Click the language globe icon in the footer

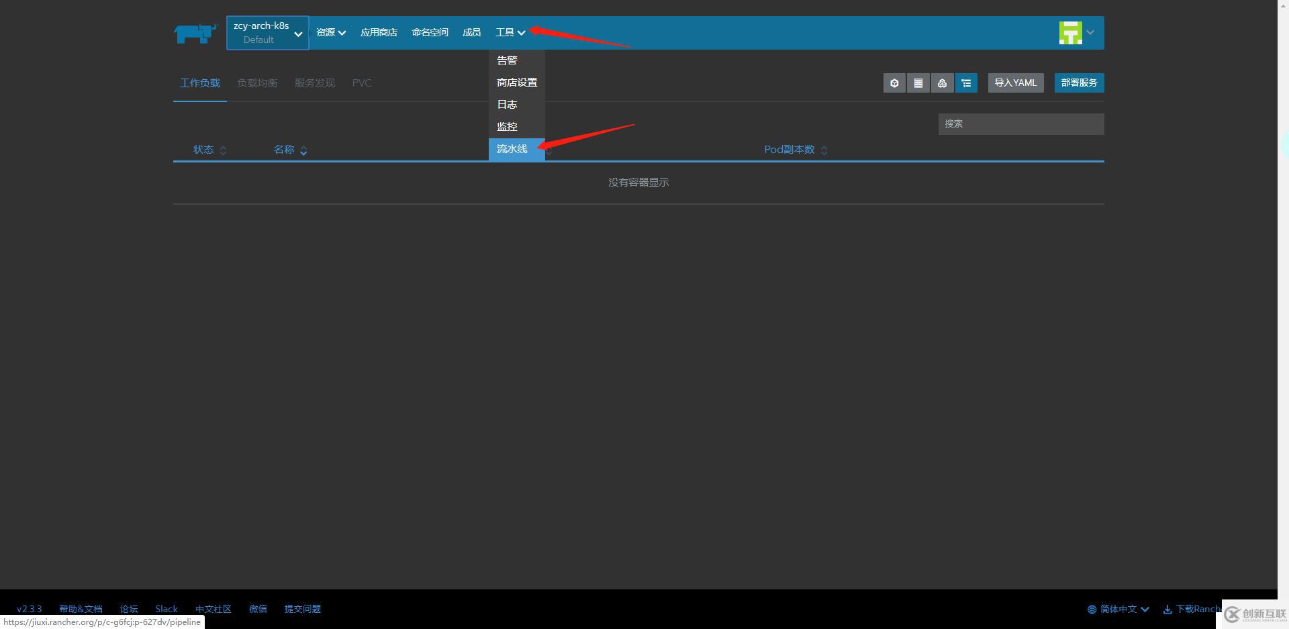(1091, 609)
